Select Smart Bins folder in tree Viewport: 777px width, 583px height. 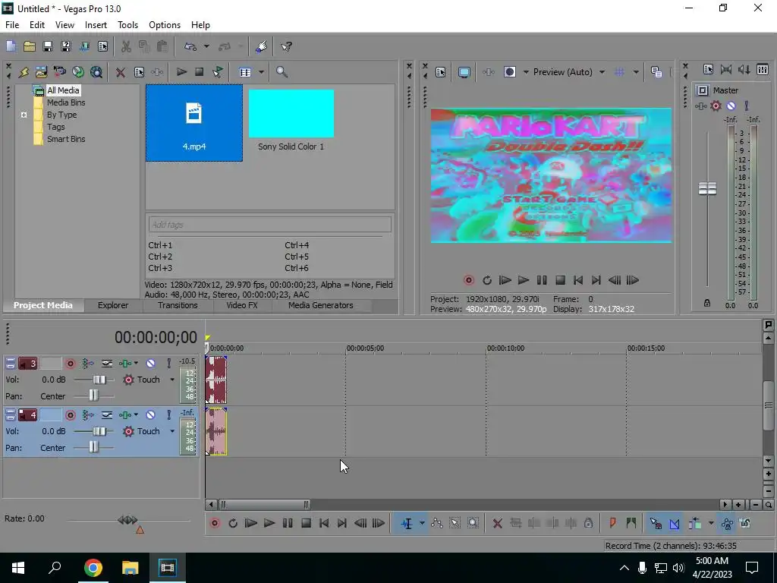coord(66,140)
